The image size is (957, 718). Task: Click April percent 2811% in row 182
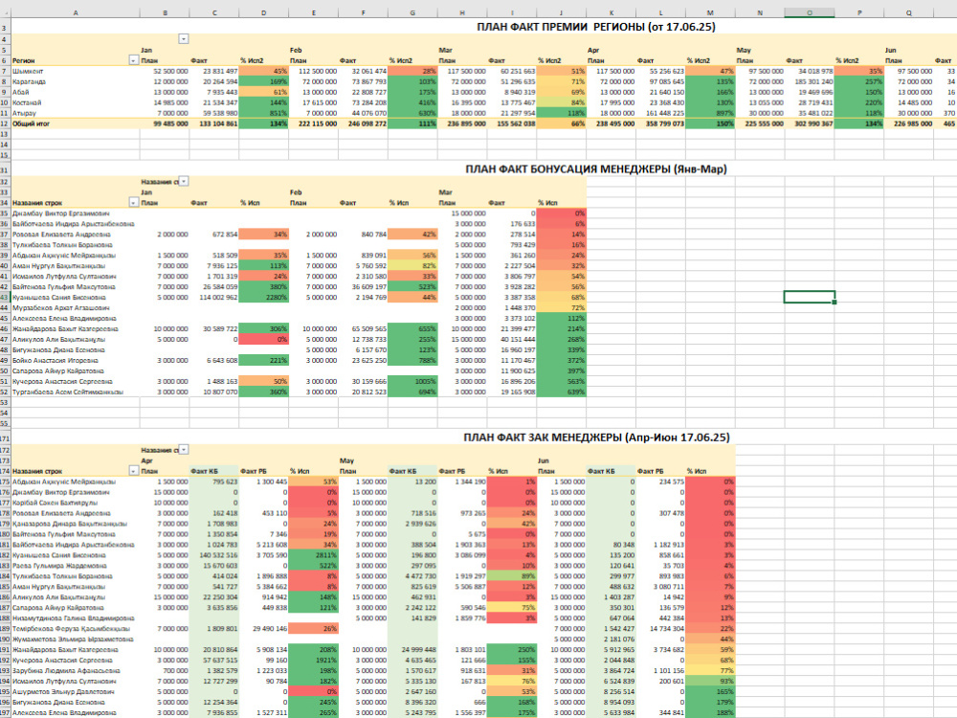(314, 555)
